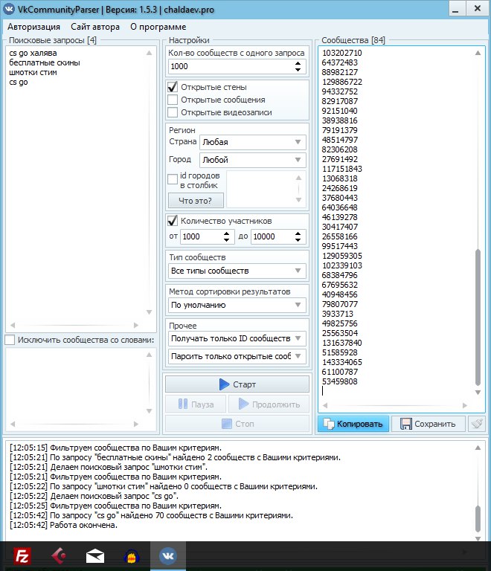
Task: Click the Кол-во сообществ input field with 1000
Action: (229, 66)
